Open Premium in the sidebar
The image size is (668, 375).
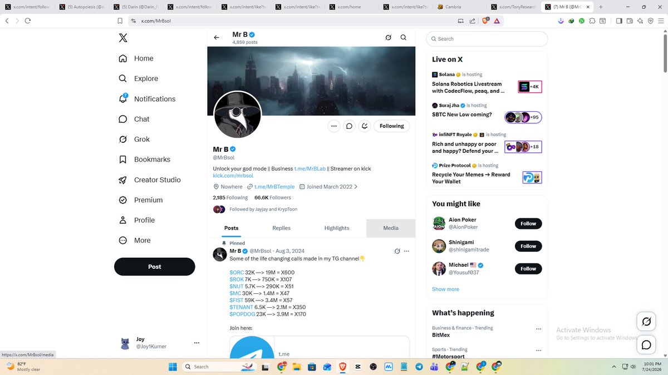coord(141,200)
